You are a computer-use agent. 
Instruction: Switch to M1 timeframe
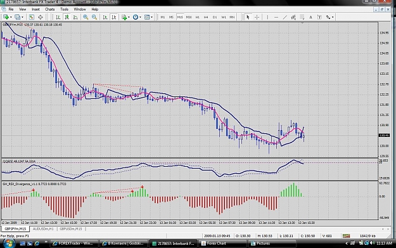(163, 17)
